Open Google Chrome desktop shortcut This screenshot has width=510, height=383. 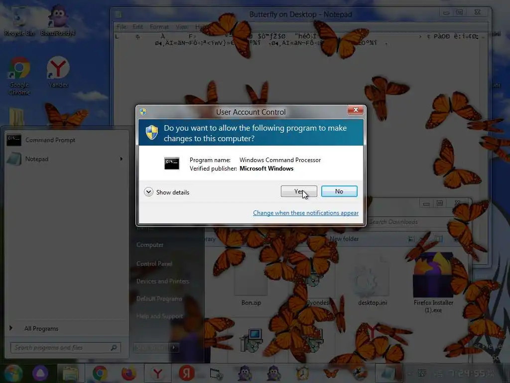click(19, 76)
